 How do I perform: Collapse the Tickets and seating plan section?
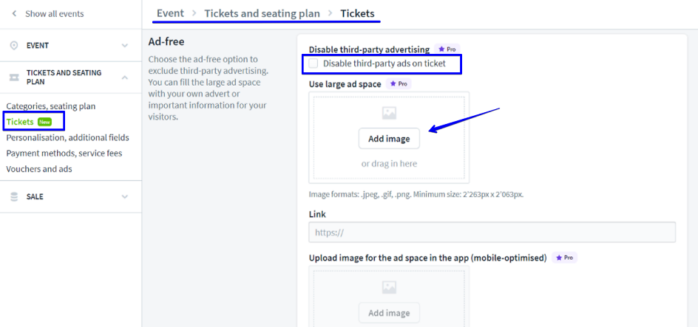[x=124, y=77]
